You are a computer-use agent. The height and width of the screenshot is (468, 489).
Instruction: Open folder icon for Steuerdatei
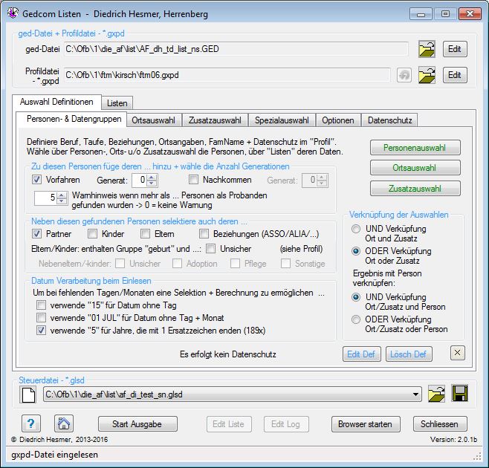[436, 394]
